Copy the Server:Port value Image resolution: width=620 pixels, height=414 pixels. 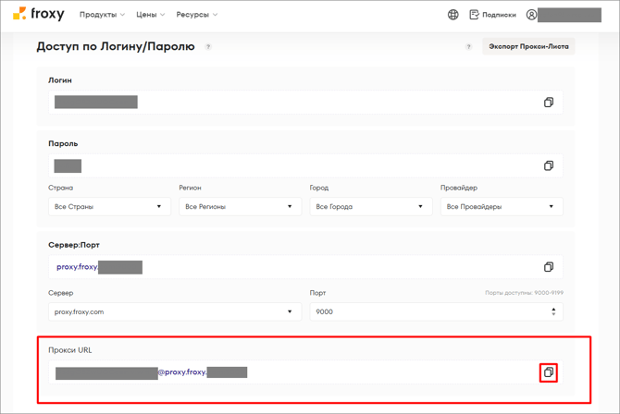pos(548,267)
